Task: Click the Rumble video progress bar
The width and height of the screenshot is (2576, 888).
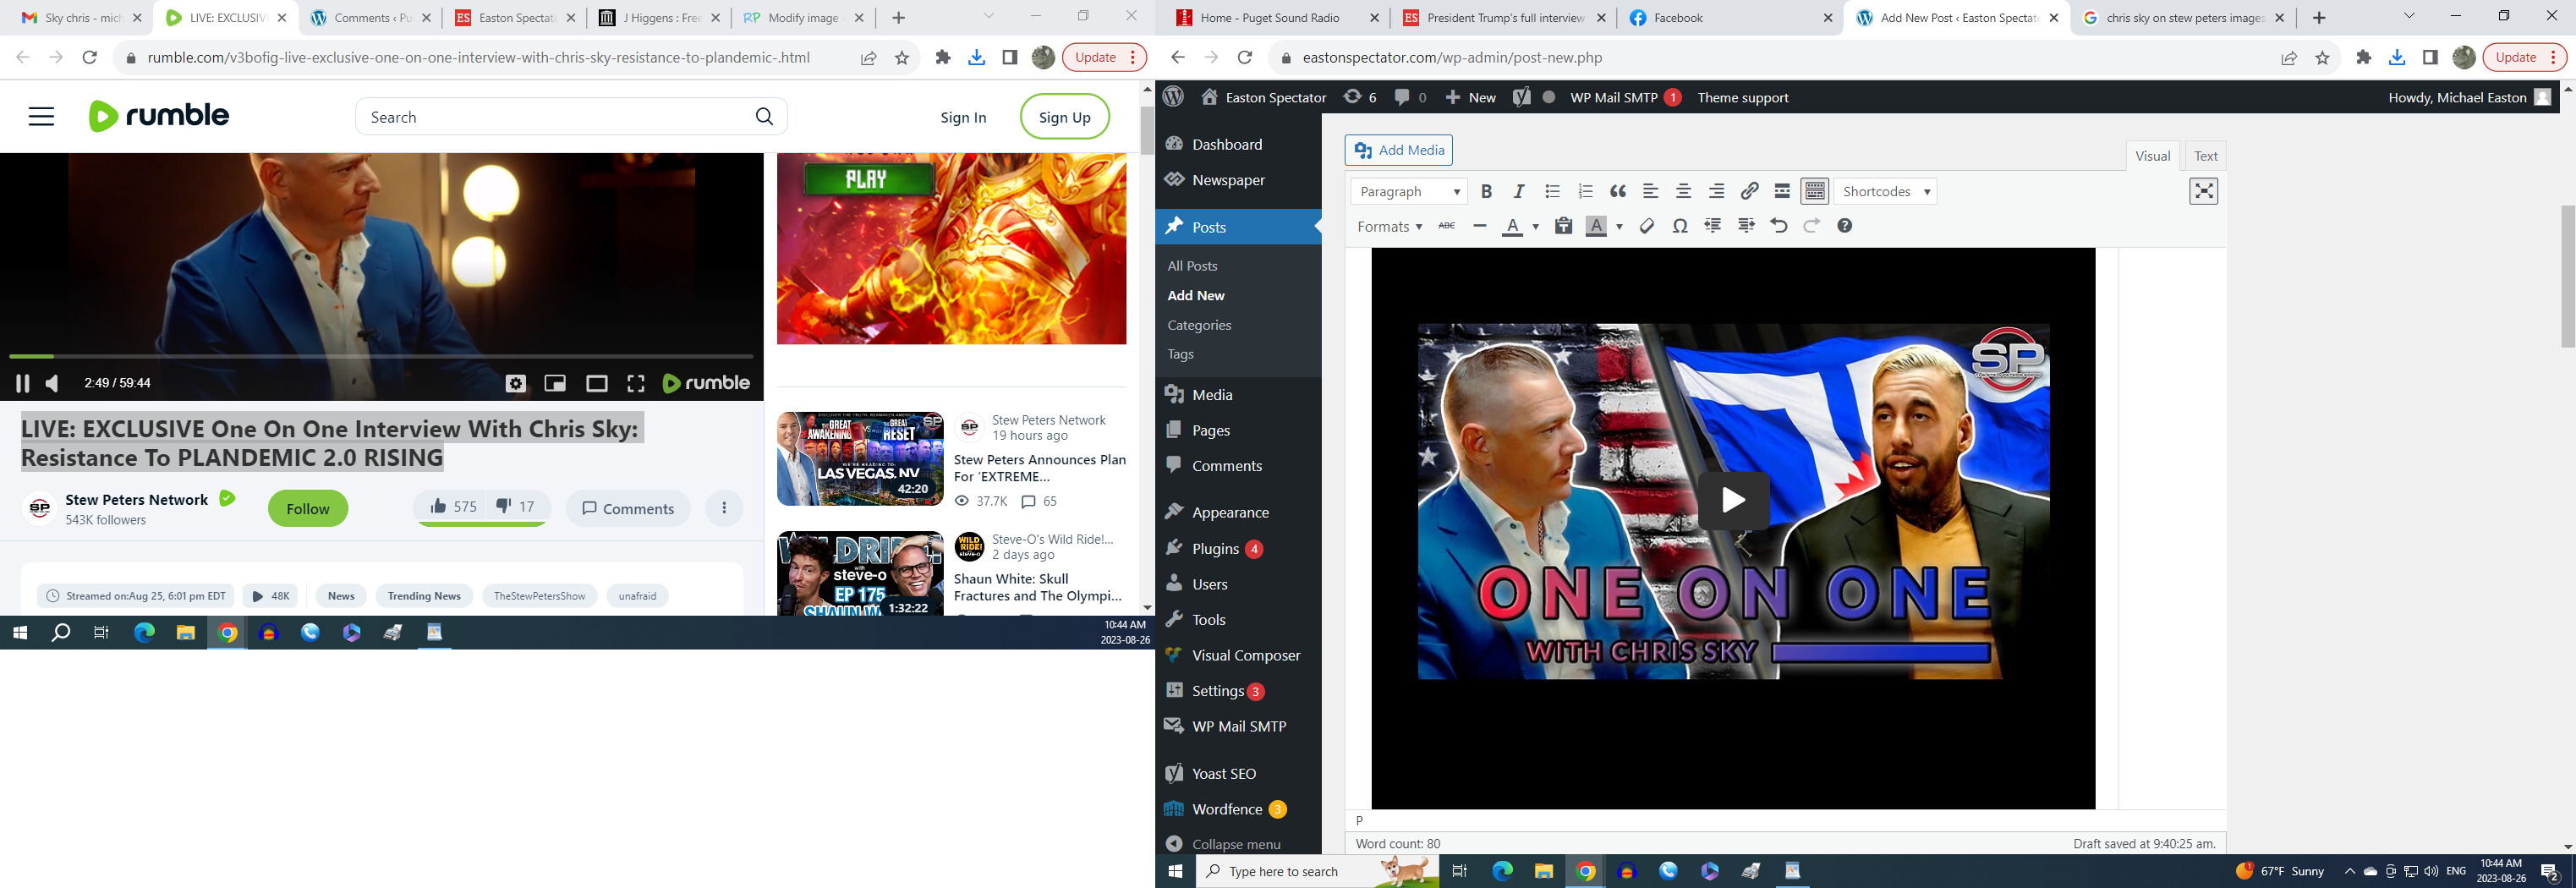Action: [x=380, y=356]
